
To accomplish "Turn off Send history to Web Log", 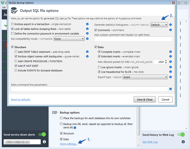I will pos(181,135).
